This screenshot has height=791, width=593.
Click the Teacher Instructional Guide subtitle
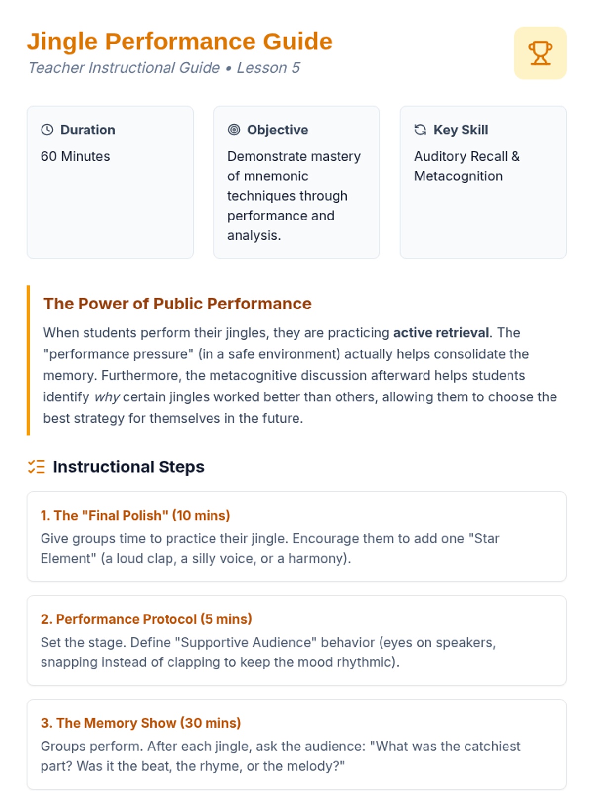pos(164,67)
